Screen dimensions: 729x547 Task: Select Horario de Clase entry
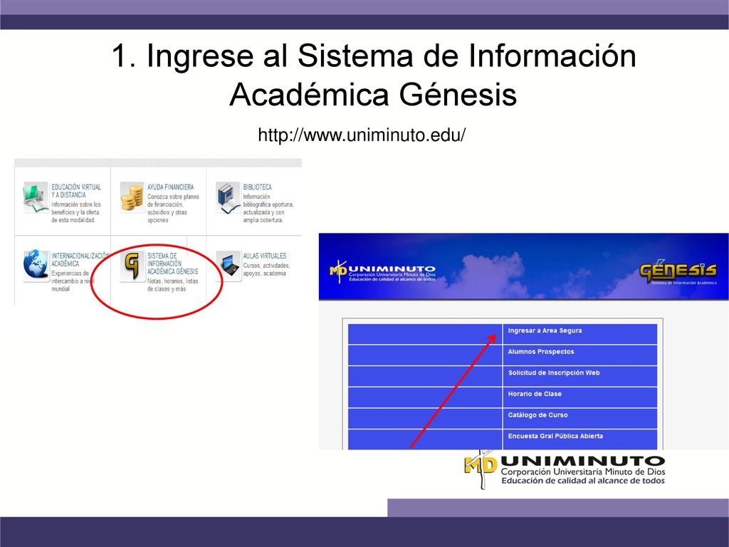535,394
